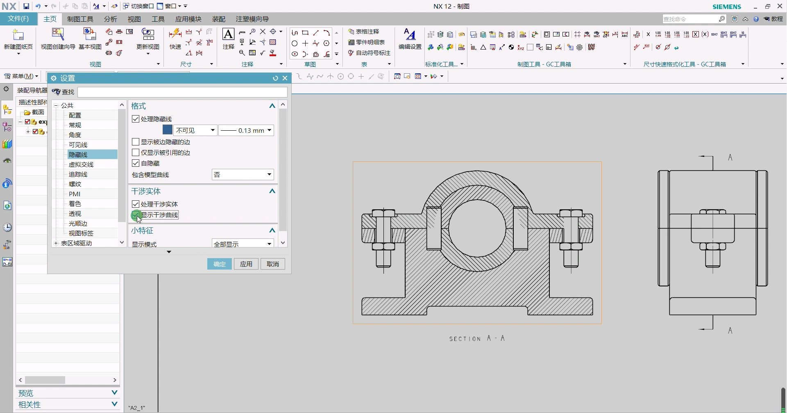The image size is (787, 413).
Task: Click the 应用 button
Action: click(x=246, y=264)
